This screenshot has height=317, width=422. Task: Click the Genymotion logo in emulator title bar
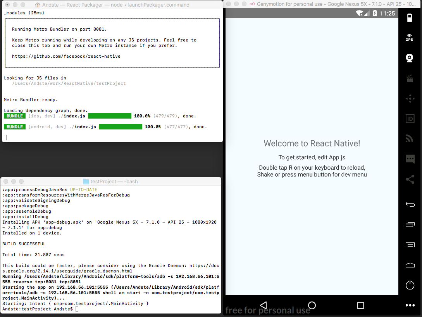coord(252,4)
